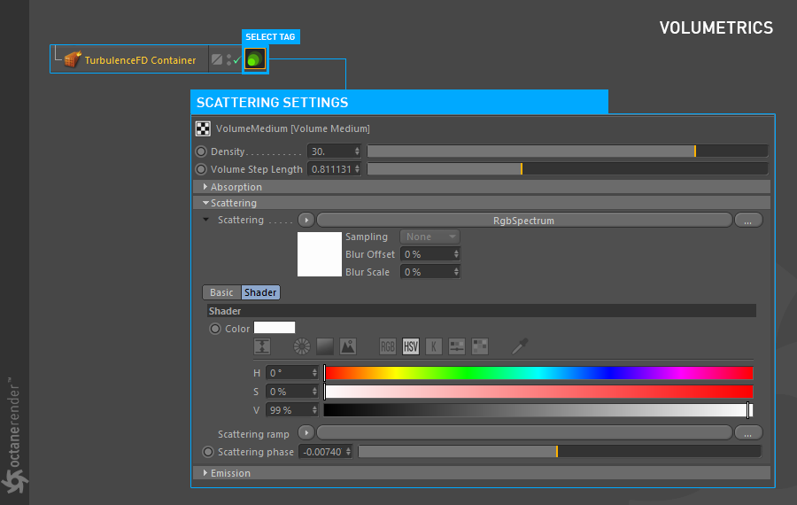Click the Blur Scale value field
The width and height of the screenshot is (797, 505).
[427, 272]
